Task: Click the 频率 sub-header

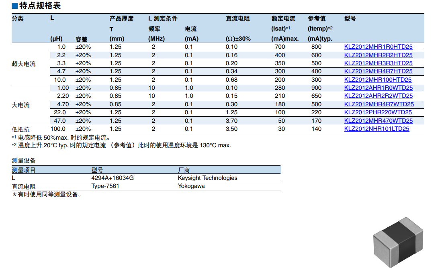Action: 154,29
